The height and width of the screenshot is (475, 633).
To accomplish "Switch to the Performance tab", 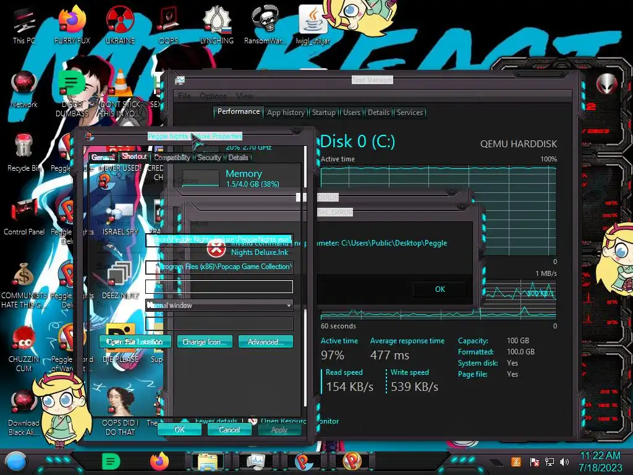I will [239, 111].
